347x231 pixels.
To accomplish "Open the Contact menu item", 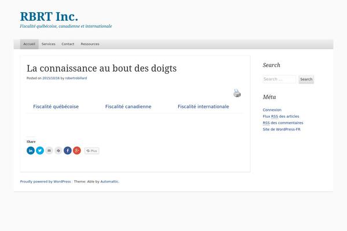I will tap(68, 44).
